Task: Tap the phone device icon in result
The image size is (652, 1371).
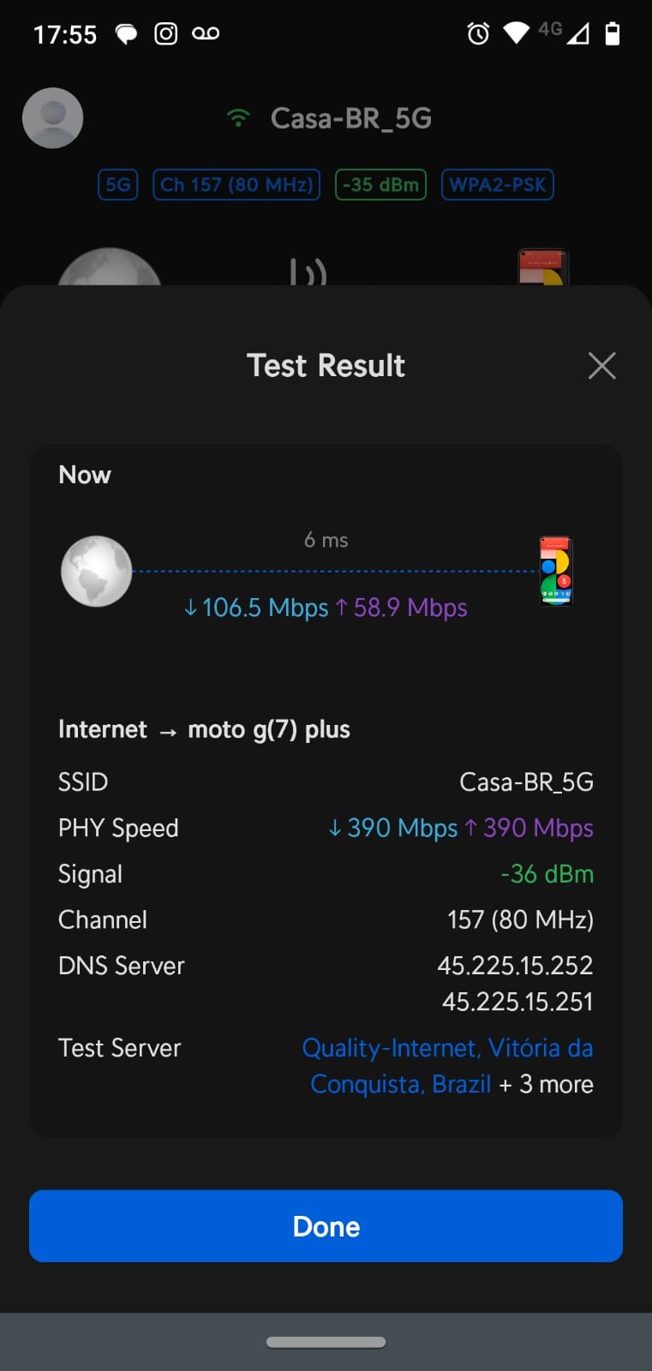Action: point(555,572)
